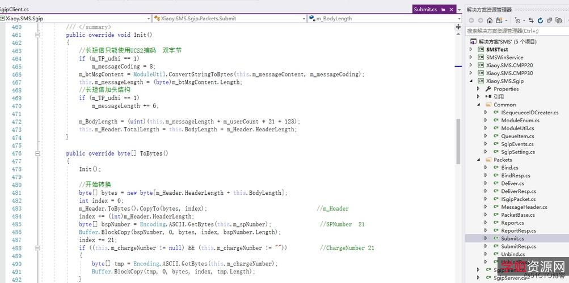Select MessageHeader.cs file
This screenshot has height=283, width=569.
point(524,207)
